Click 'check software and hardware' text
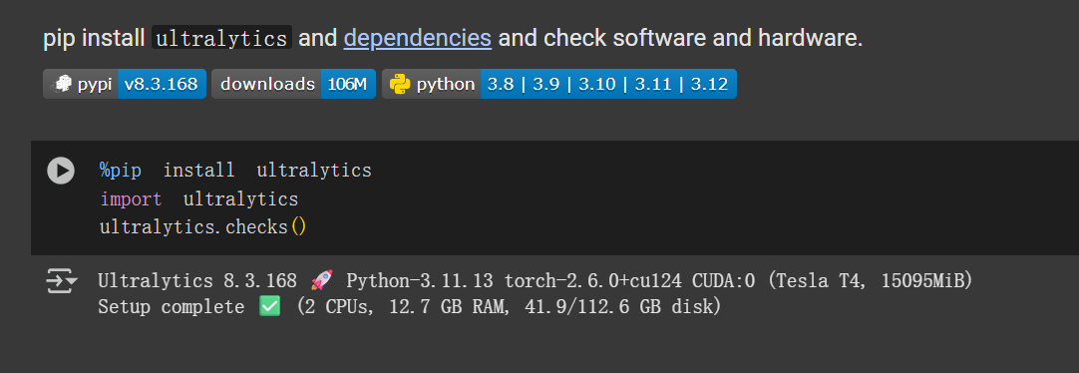Image resolution: width=1079 pixels, height=373 pixels. [x=699, y=38]
